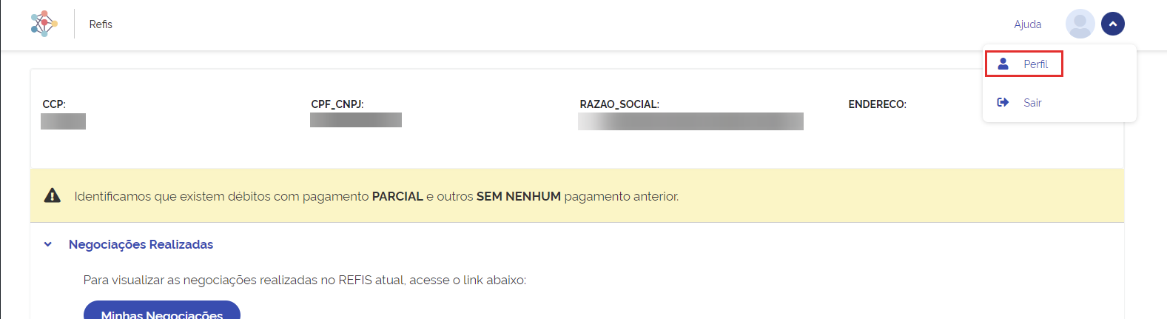Image resolution: width=1167 pixels, height=319 pixels.
Task: Click the CCP field label
Action: click(x=54, y=104)
